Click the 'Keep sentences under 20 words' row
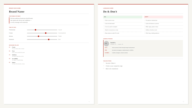 click(x=123, y=33)
